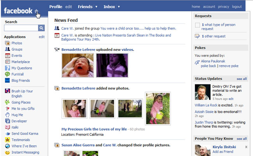Viewport: 253px width, 156px height.
Task: Click the video camera icon beside uploaded videos
Action: (x=57, y=49)
